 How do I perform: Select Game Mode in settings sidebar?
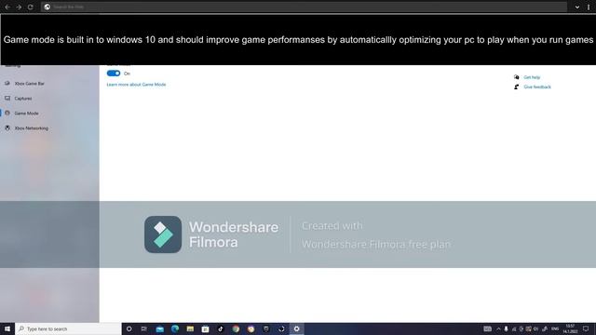pos(26,114)
